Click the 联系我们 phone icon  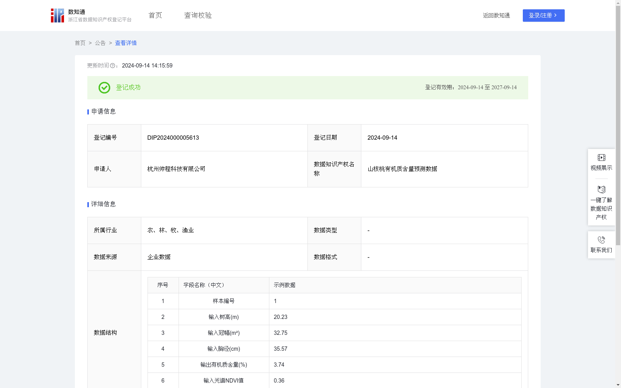[x=601, y=240]
